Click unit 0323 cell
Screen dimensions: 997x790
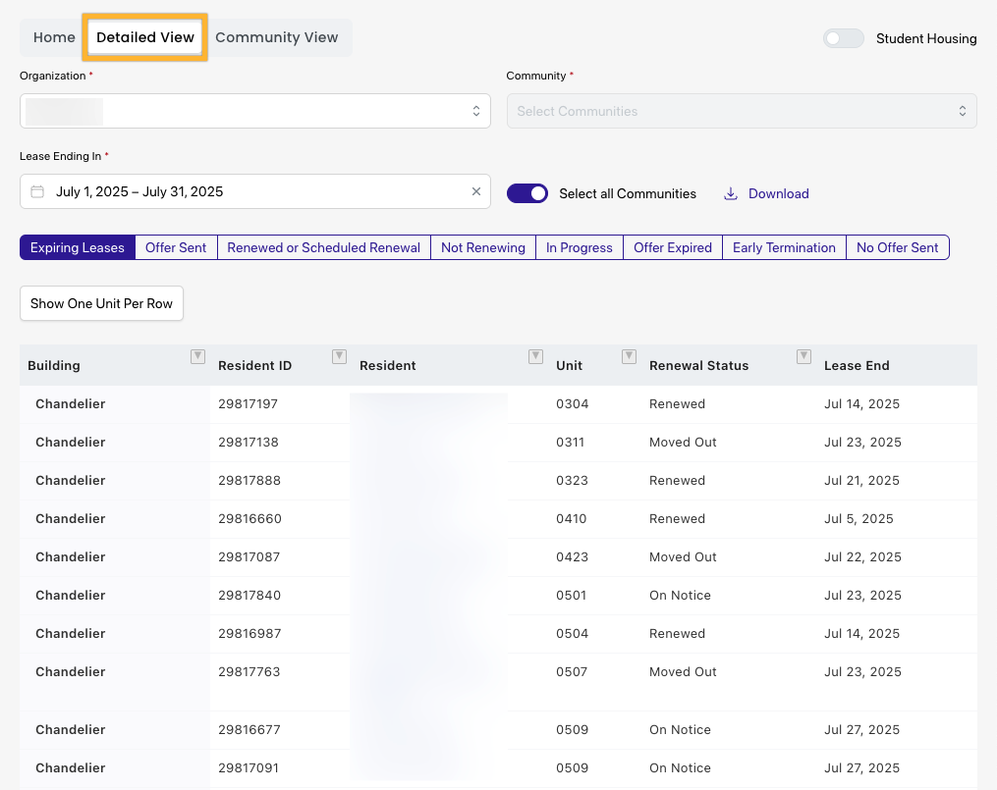coord(573,481)
